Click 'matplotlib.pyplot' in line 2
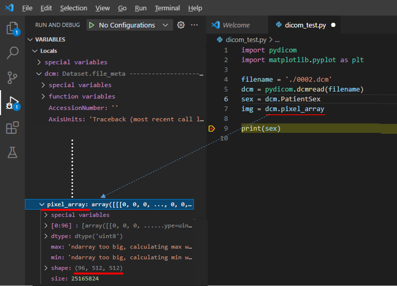This screenshot has width=397, height=286. pyautogui.click(x=302, y=60)
